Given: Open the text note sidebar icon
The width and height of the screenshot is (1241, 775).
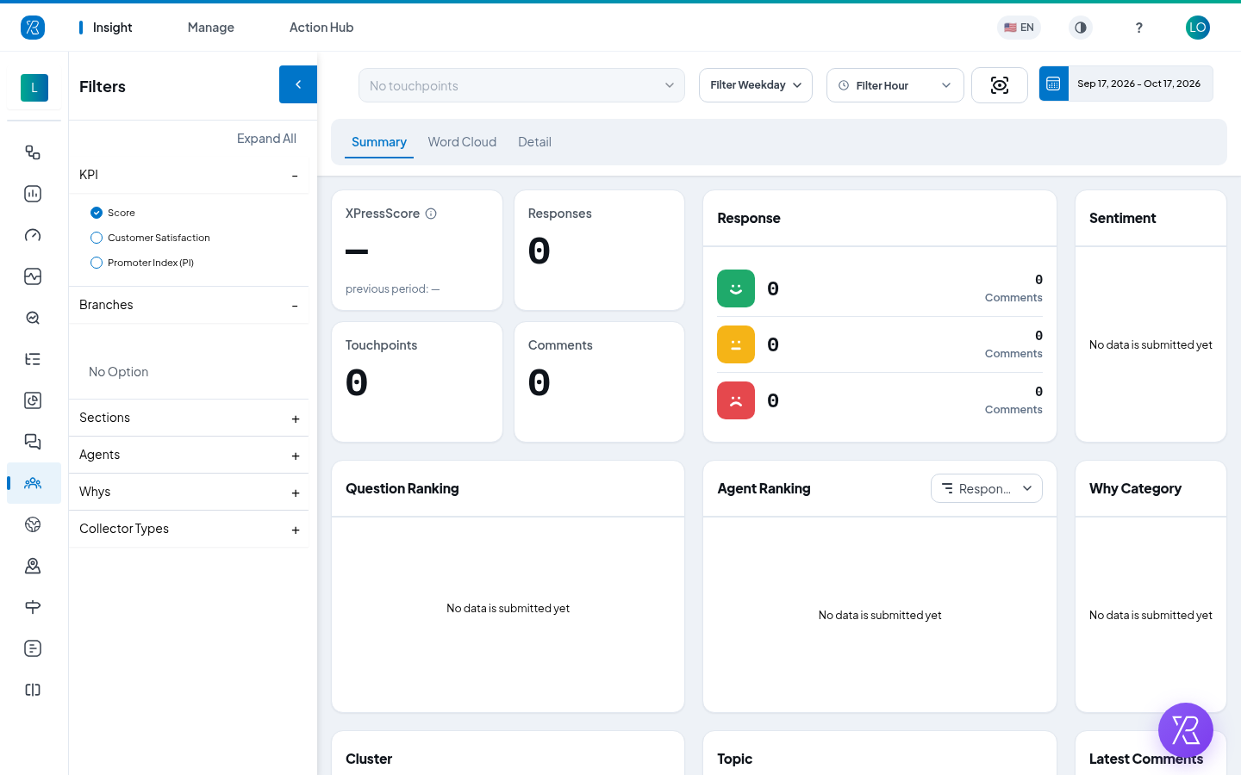Looking at the screenshot, I should click(x=33, y=648).
